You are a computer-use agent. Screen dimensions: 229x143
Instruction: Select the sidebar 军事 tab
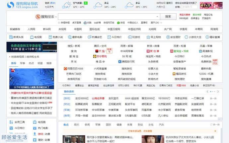(x=23, y=63)
